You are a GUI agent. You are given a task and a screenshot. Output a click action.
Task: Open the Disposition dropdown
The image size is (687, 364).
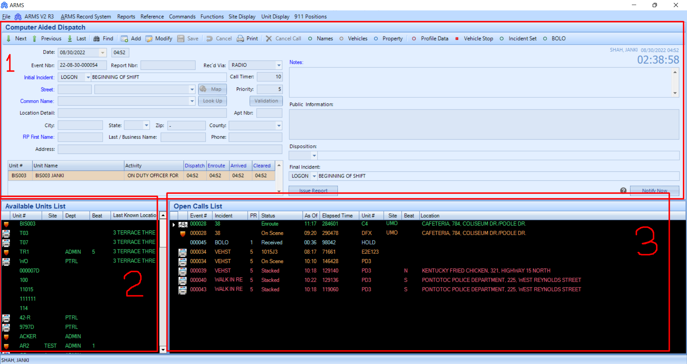click(314, 155)
